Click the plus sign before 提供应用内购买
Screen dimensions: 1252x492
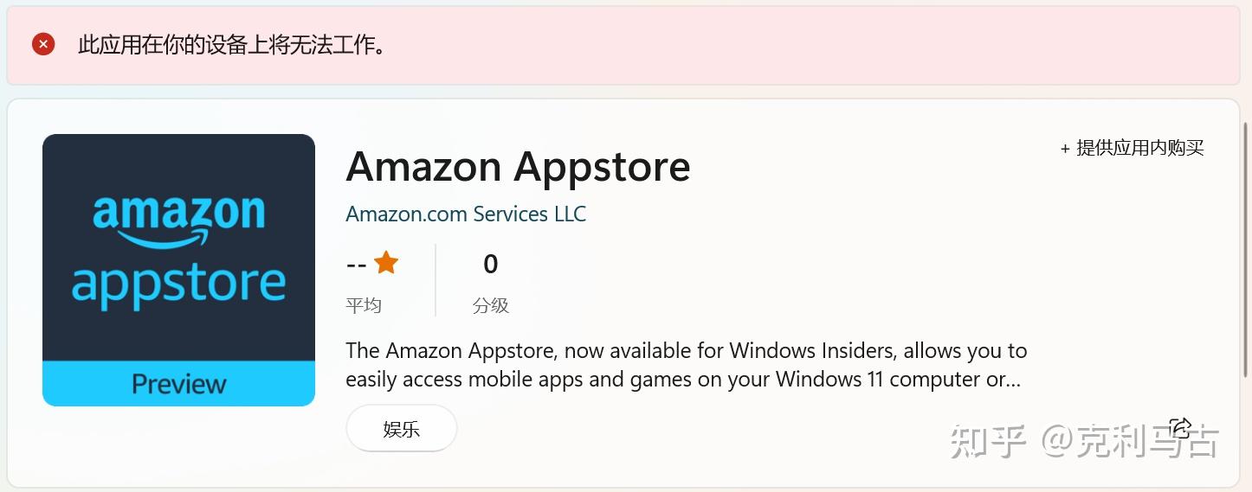[1065, 149]
